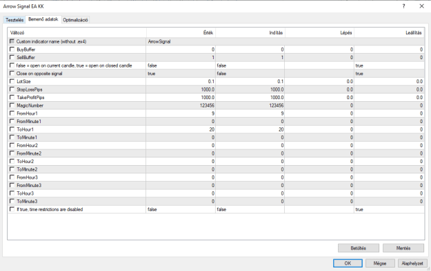Viewport: 431px width, 271px height.
Task: Open the help question mark
Action: [x=404, y=6]
